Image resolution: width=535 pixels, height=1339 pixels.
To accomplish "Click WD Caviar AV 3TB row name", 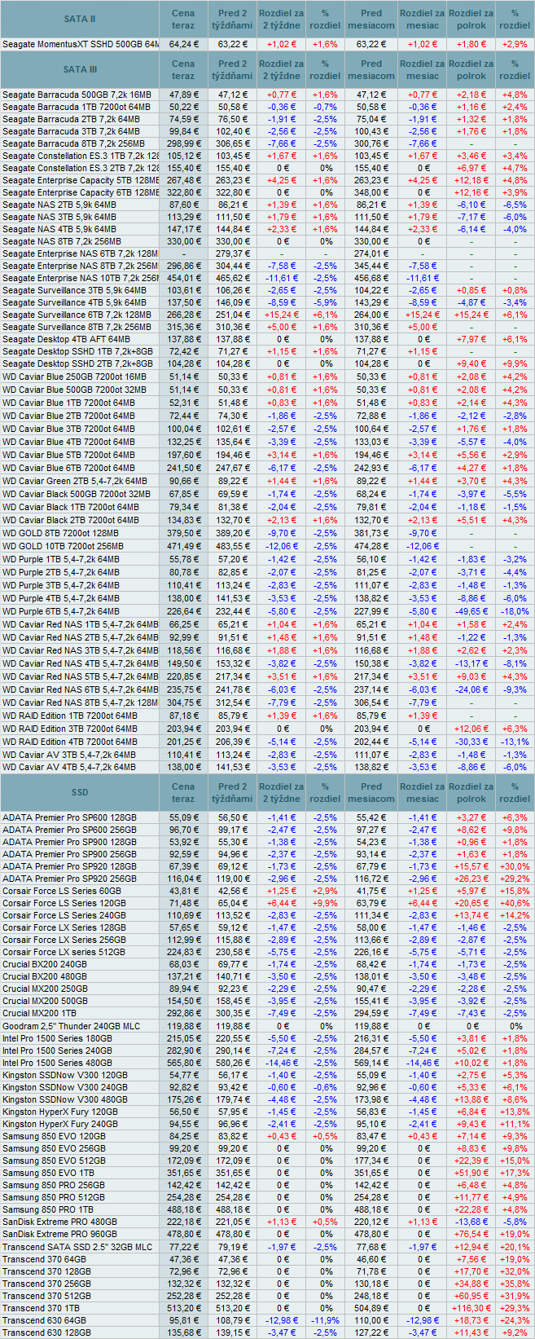I will coord(68,755).
